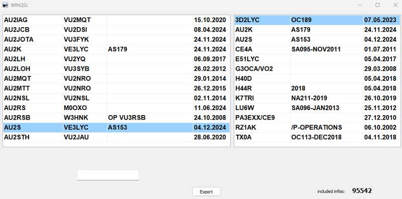The image size is (402, 199).
Task: Select the H44R entry
Action: 244,88
